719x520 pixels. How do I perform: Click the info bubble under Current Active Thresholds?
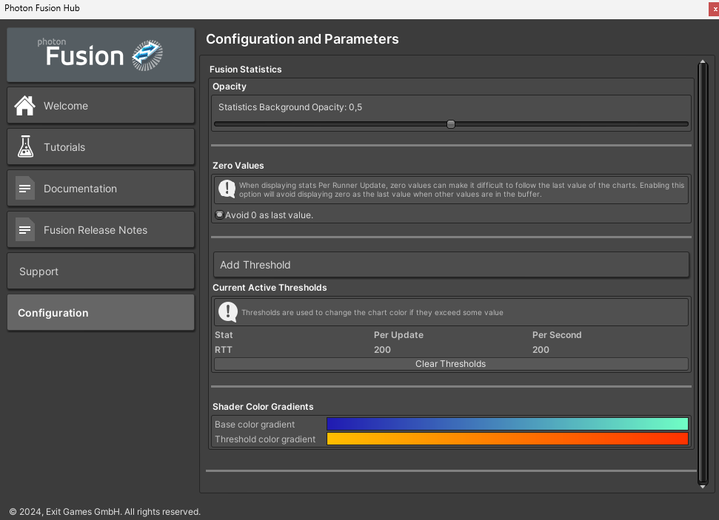pyautogui.click(x=227, y=311)
